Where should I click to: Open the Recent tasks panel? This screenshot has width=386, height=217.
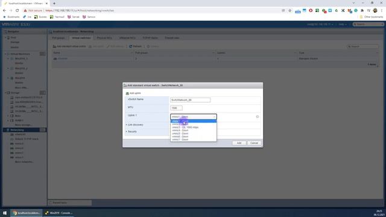(x=70, y=203)
